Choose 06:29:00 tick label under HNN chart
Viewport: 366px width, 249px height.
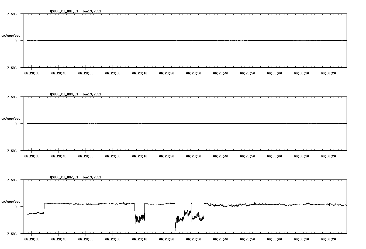[113, 156]
